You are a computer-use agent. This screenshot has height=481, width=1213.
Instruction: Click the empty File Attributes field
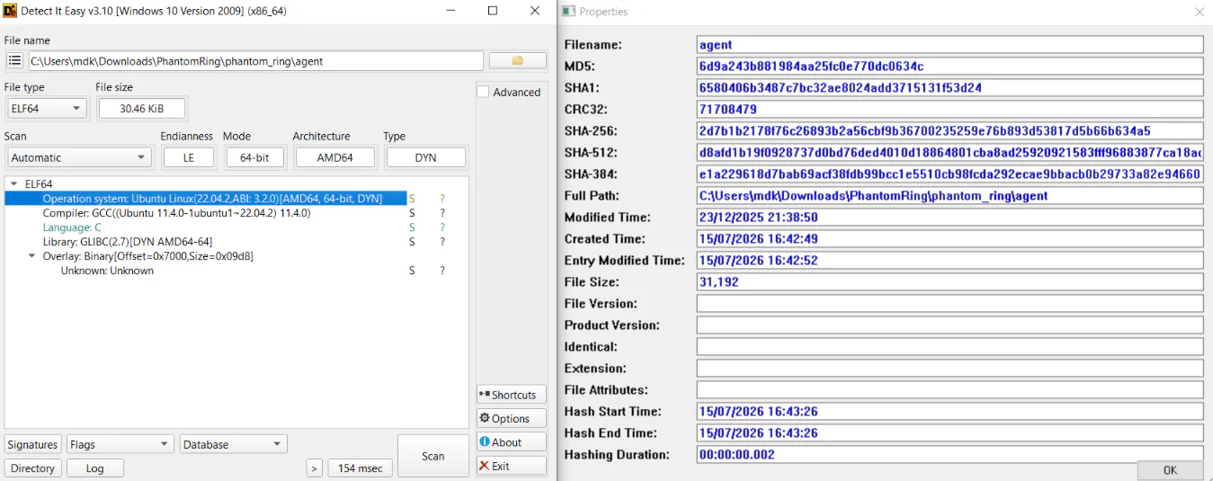click(950, 390)
